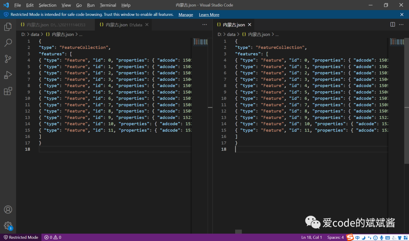The height and width of the screenshot is (241, 409).
Task: Open the Manage gear icon
Action: click(8, 225)
